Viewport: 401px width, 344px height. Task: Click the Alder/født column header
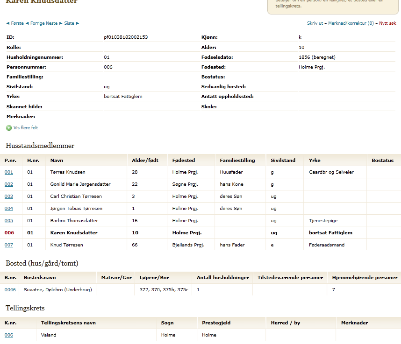click(x=145, y=161)
